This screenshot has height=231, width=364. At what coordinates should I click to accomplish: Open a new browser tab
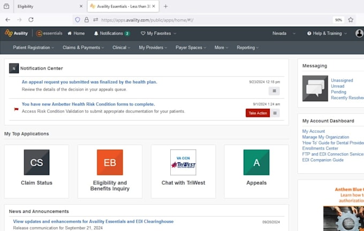[165, 6]
